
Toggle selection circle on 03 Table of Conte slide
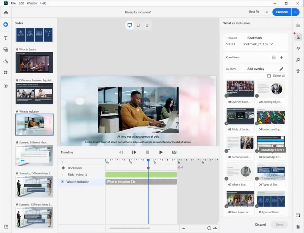coord(226,123)
